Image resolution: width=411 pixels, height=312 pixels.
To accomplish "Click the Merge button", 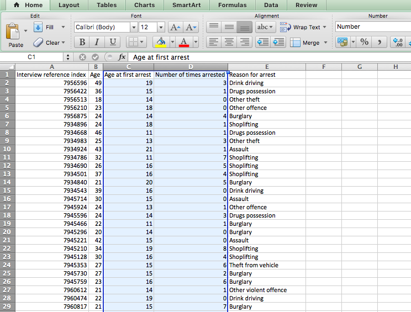I will (x=308, y=43).
